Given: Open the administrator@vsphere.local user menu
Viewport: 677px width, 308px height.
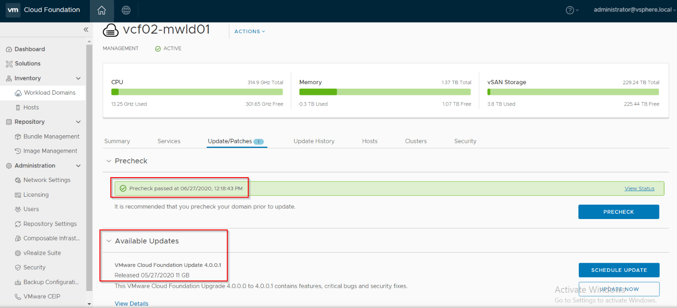Looking at the screenshot, I should pyautogui.click(x=635, y=10).
